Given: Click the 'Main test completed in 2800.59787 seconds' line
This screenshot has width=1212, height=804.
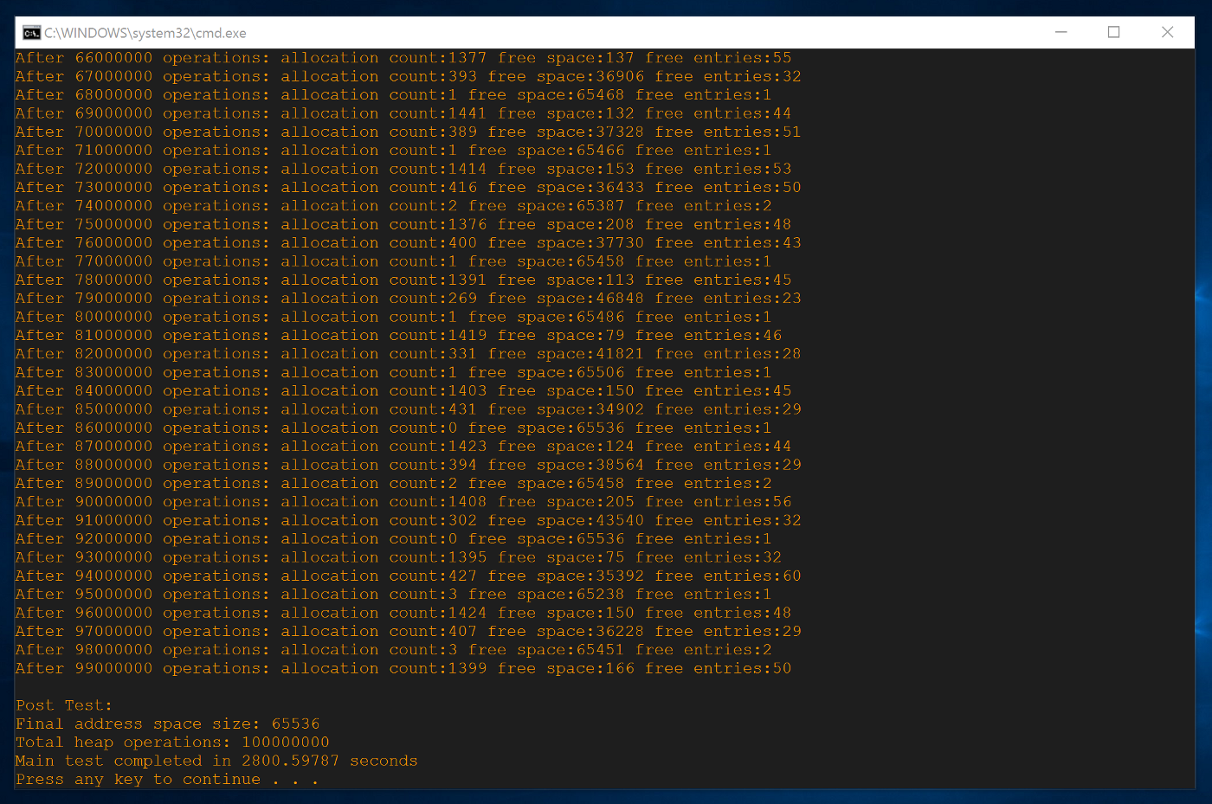Looking at the screenshot, I should tap(216, 761).
